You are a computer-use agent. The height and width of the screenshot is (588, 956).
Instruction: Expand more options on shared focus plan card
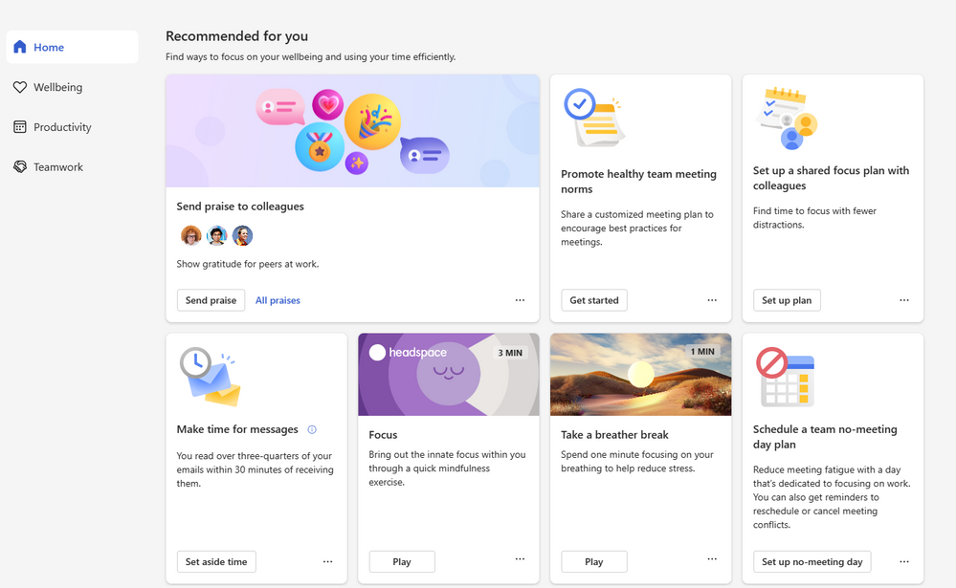coord(904,300)
